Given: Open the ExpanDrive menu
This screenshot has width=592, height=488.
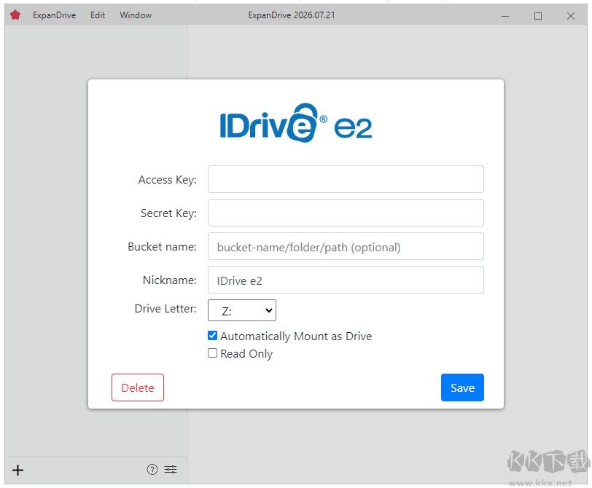Looking at the screenshot, I should click(54, 15).
